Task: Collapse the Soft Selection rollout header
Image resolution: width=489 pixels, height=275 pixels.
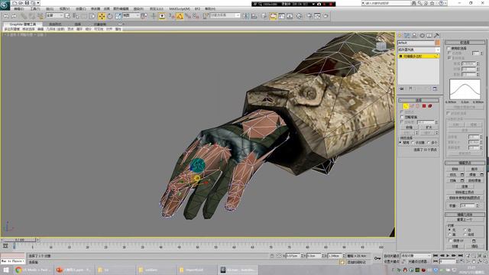Action: pyautogui.click(x=465, y=43)
